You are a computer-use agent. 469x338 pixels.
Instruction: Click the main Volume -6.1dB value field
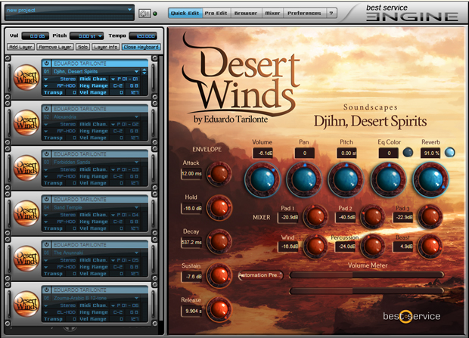click(x=263, y=153)
